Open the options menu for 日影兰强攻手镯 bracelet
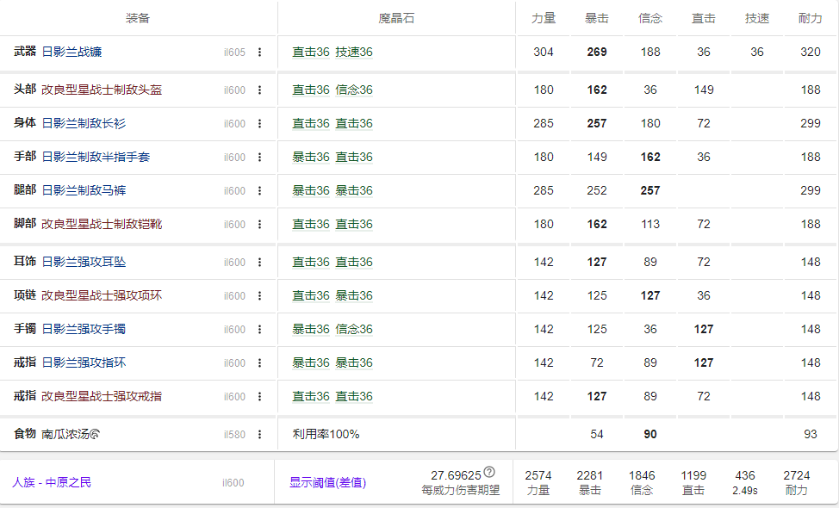Screen dimensions: 839x508 (261, 329)
